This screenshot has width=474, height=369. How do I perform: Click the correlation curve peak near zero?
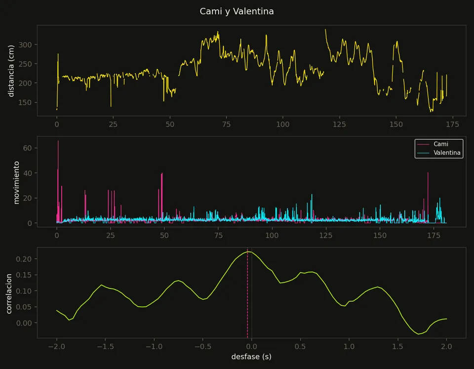coord(248,251)
